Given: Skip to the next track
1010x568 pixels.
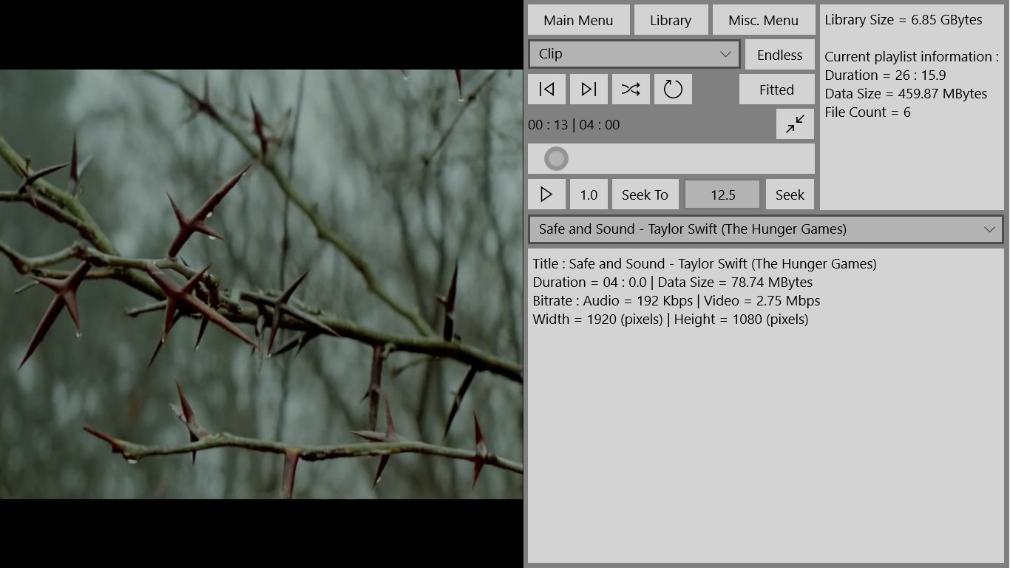Looking at the screenshot, I should pyautogui.click(x=589, y=89).
